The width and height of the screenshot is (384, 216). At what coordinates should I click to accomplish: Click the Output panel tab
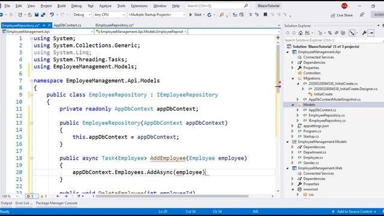(7, 203)
